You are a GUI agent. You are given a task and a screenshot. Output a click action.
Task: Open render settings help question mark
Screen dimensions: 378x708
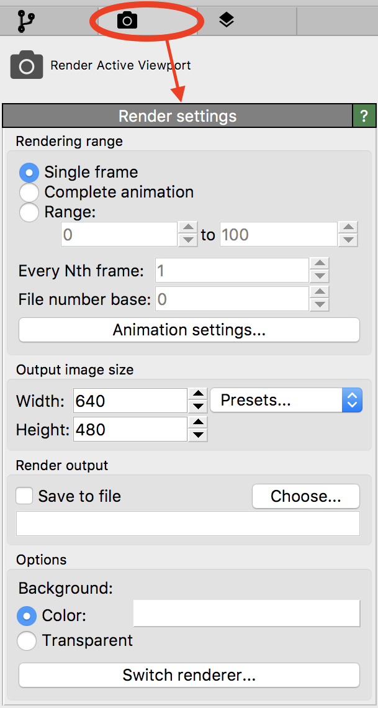click(x=364, y=116)
